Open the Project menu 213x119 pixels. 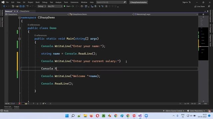[30, 2]
